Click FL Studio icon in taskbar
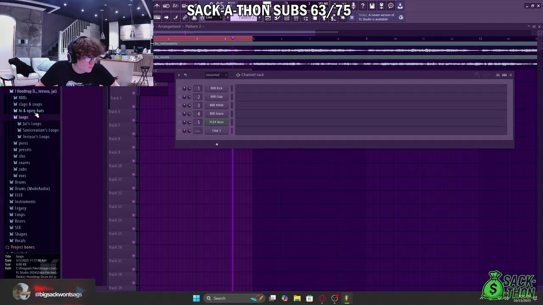 (x=347, y=298)
